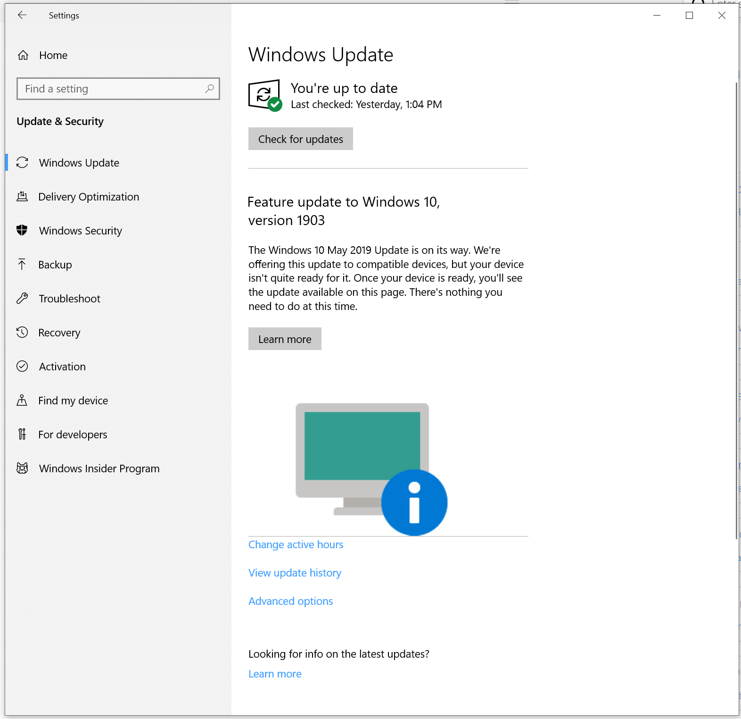Minimize the Settings window

click(x=657, y=15)
